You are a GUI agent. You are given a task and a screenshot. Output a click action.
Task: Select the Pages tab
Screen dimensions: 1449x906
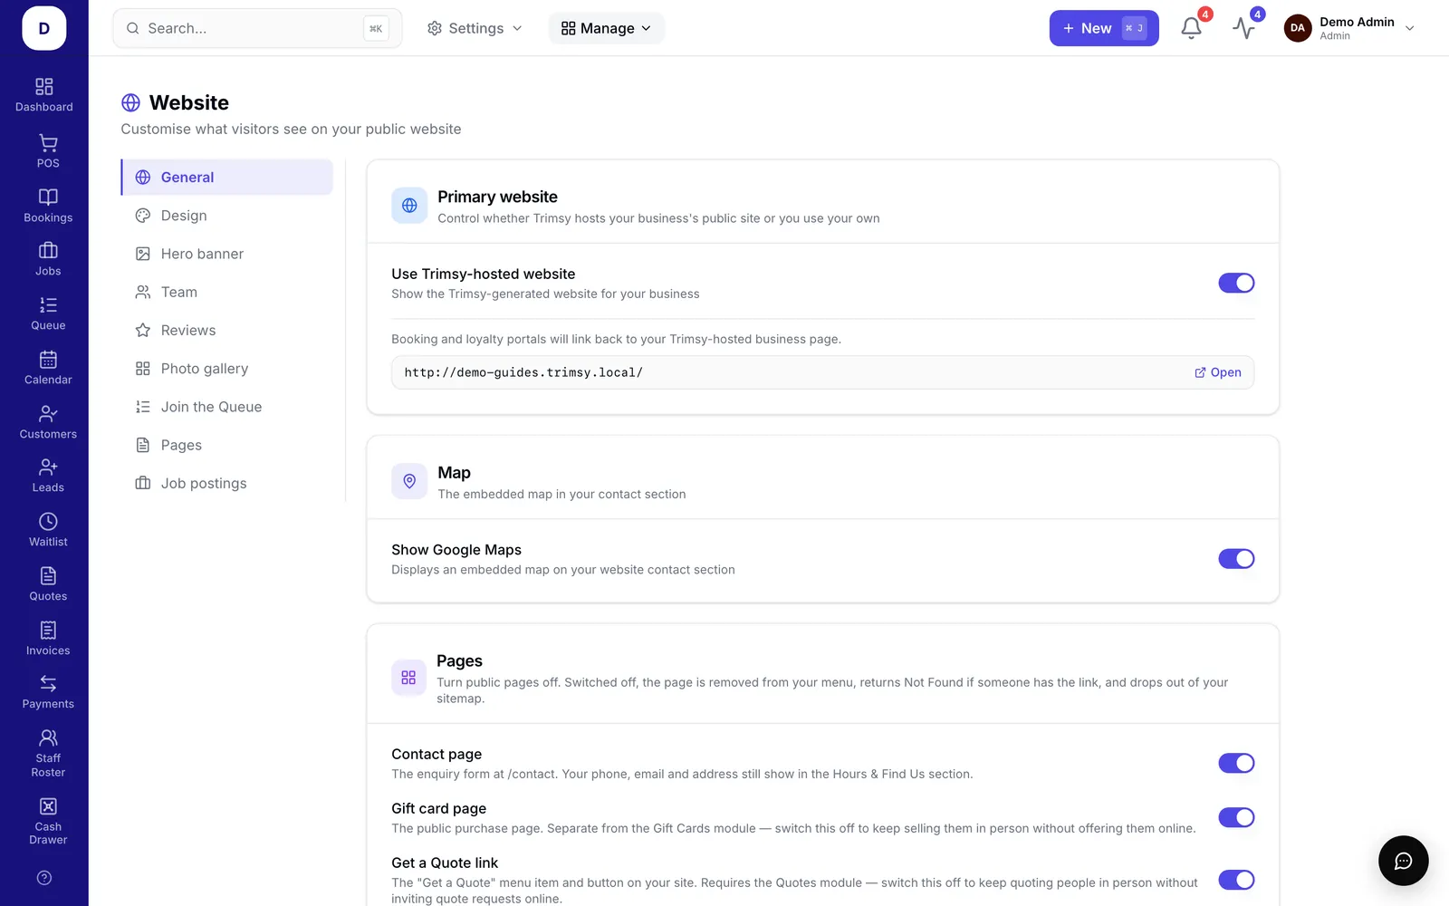click(x=227, y=445)
